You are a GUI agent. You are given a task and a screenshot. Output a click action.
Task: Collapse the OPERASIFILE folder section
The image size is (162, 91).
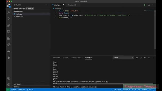click(19, 11)
